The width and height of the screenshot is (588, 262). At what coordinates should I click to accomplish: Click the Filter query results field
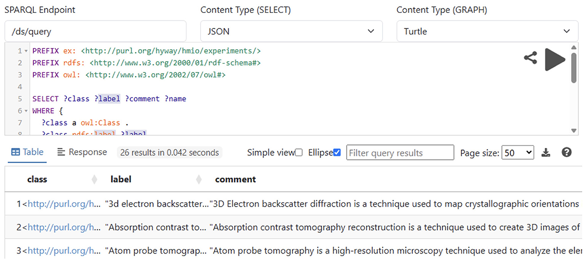click(400, 153)
